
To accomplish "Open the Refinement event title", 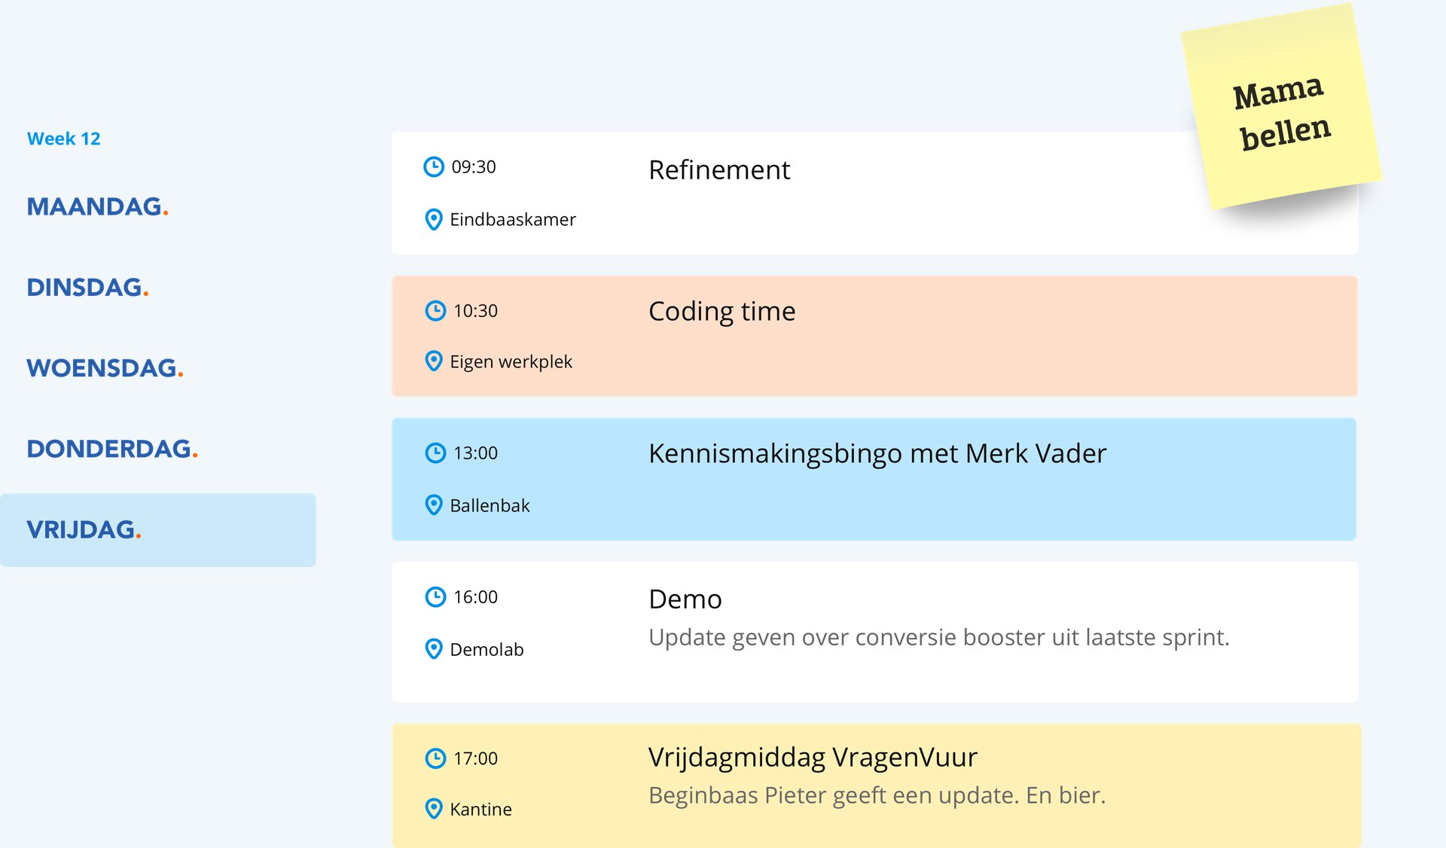I will (x=719, y=170).
